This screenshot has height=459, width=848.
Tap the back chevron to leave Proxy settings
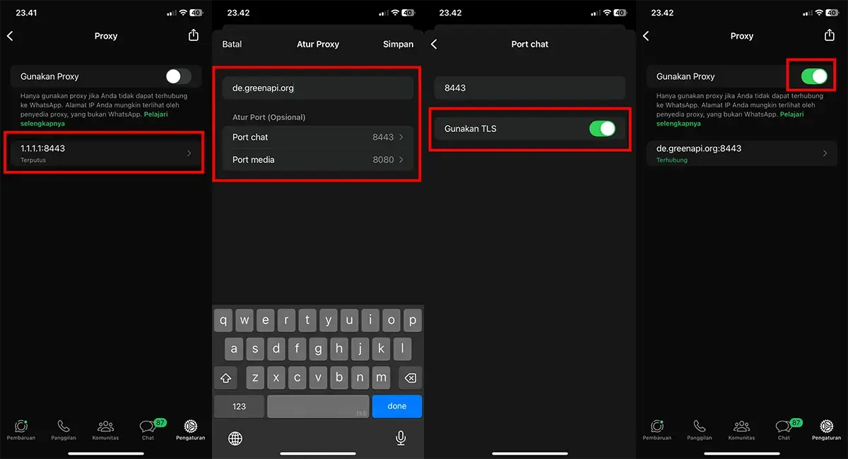(x=10, y=35)
